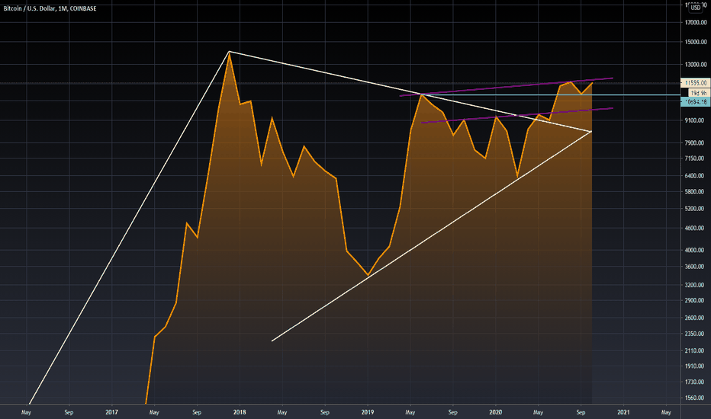This screenshot has height=419, width=711.
Task: Click the 2018 label on time axis
Action: click(x=240, y=412)
